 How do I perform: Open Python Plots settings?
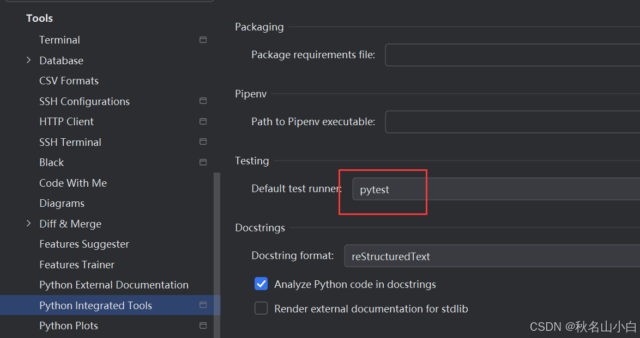coord(69,325)
